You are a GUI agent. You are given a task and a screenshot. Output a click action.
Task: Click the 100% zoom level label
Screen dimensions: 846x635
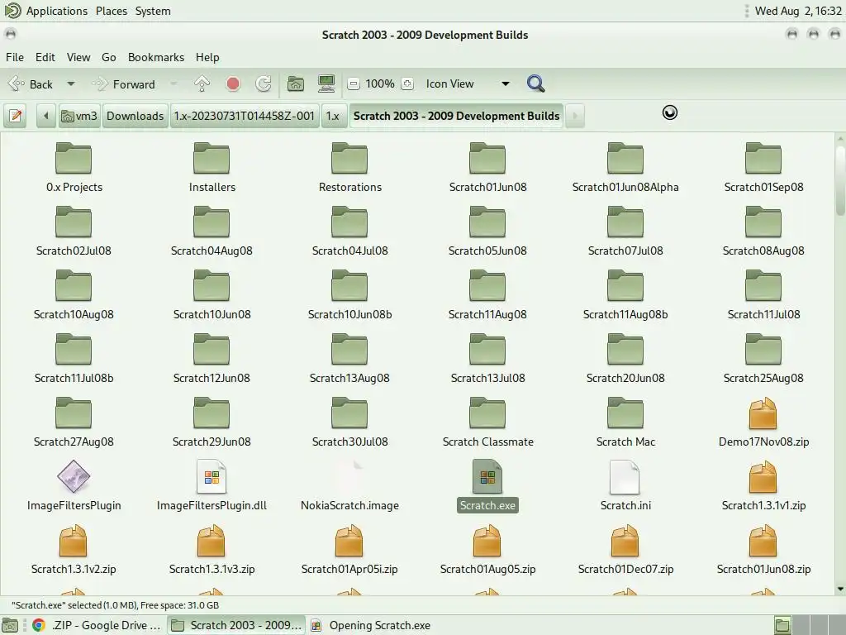(x=380, y=84)
